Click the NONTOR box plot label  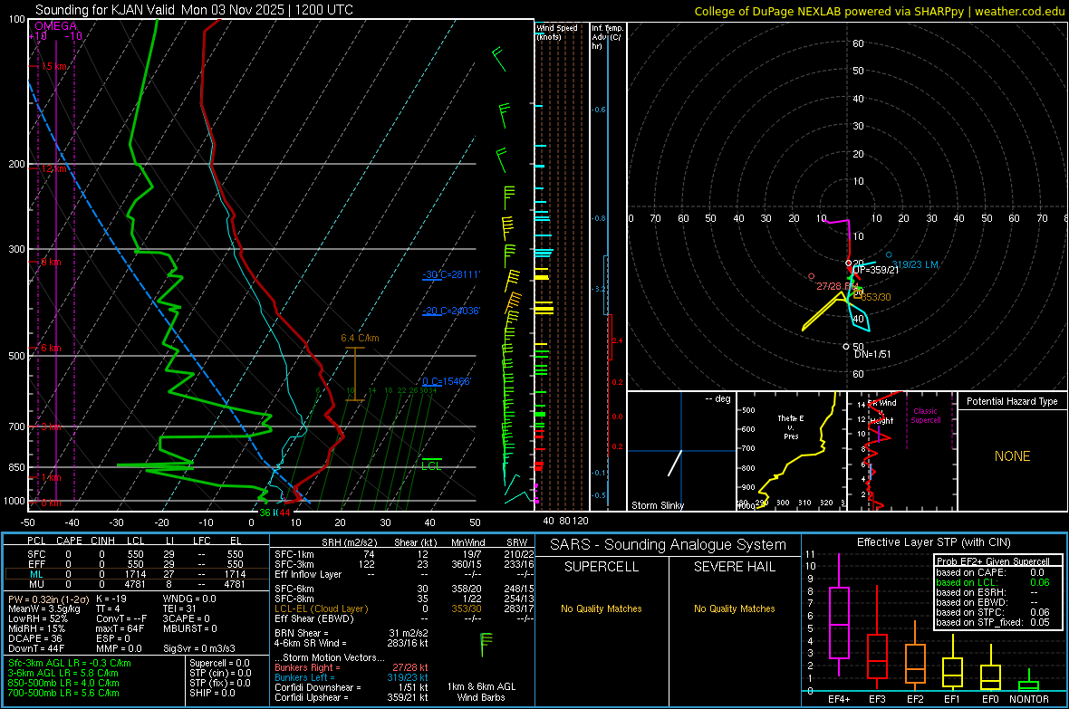(1029, 699)
